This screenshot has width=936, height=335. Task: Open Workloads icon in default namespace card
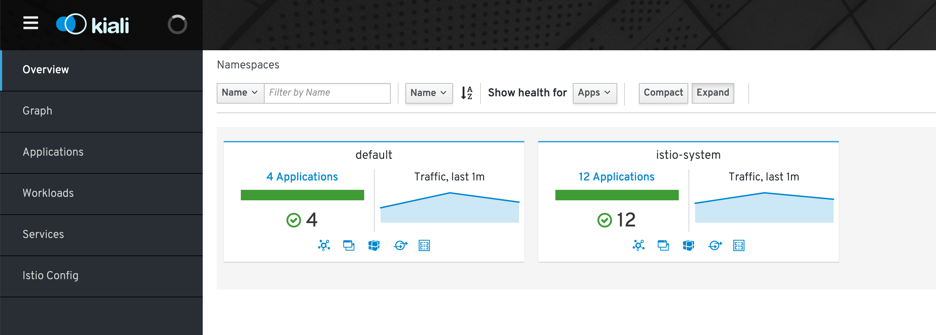tap(374, 245)
